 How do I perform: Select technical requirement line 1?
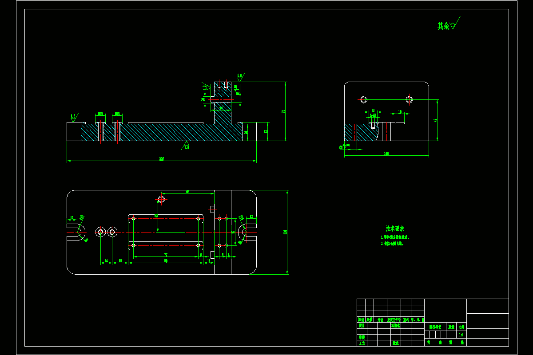point(394,237)
